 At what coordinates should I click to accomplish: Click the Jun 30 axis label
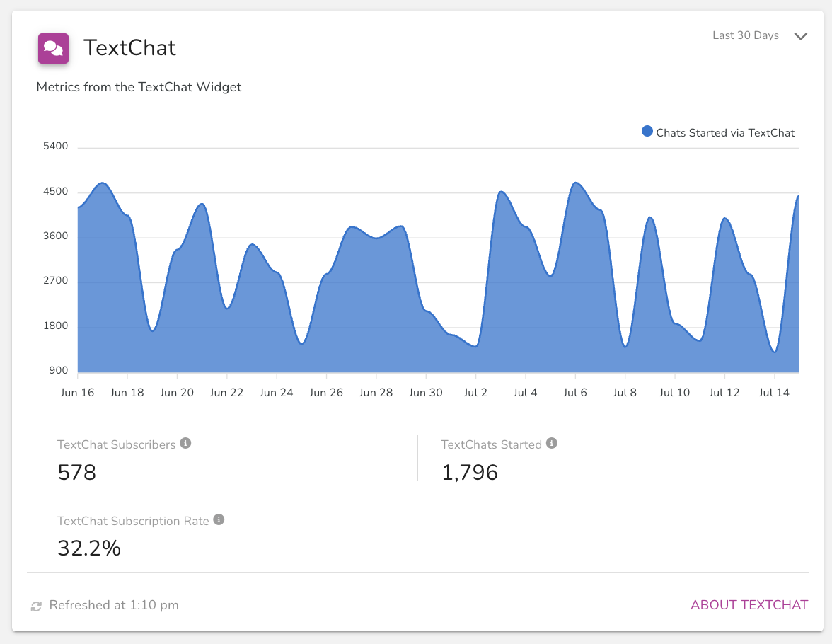426,392
